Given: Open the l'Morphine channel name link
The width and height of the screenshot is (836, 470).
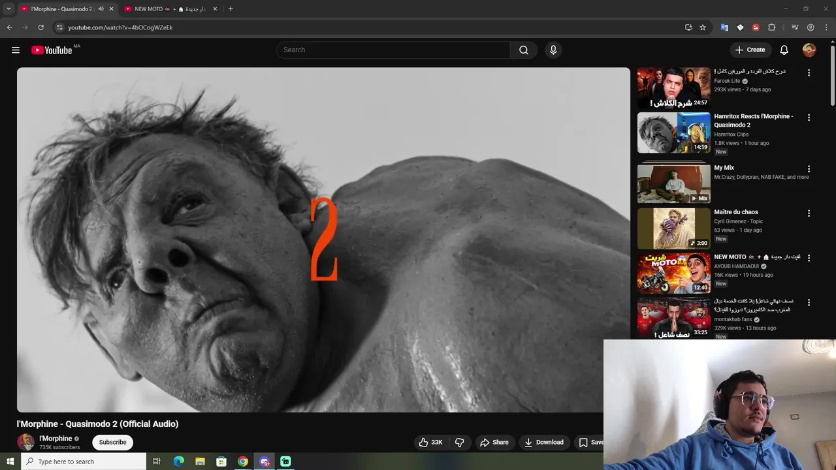Looking at the screenshot, I should 56,439.
